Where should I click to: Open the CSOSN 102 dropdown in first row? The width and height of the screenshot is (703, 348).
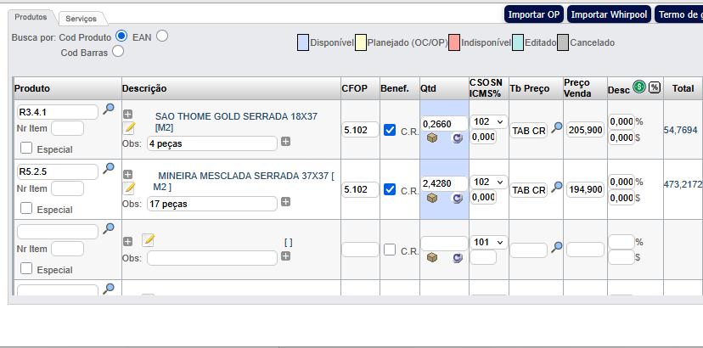click(x=489, y=121)
